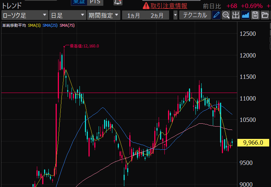Image resolution: width=271 pixels, height=187 pixels.
Task: Click the 最高値:12,160.0 high price annotation
Action: pos(84,46)
